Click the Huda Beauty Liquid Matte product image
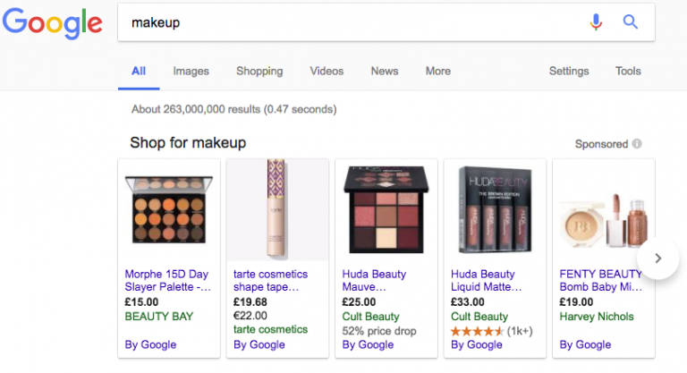Viewport: 687px width, 373px height. click(x=494, y=210)
